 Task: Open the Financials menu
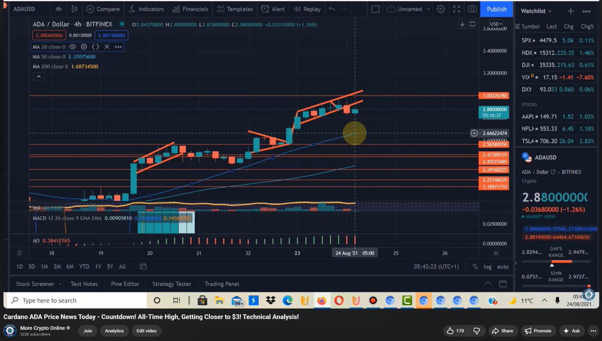190,9
